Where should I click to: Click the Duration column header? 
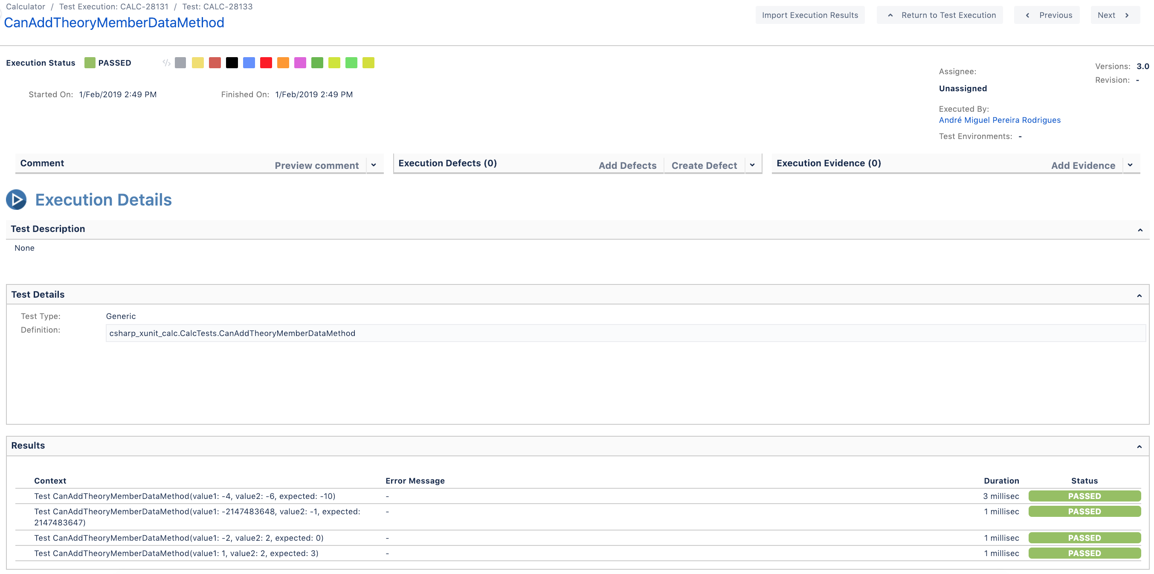pyautogui.click(x=1001, y=481)
